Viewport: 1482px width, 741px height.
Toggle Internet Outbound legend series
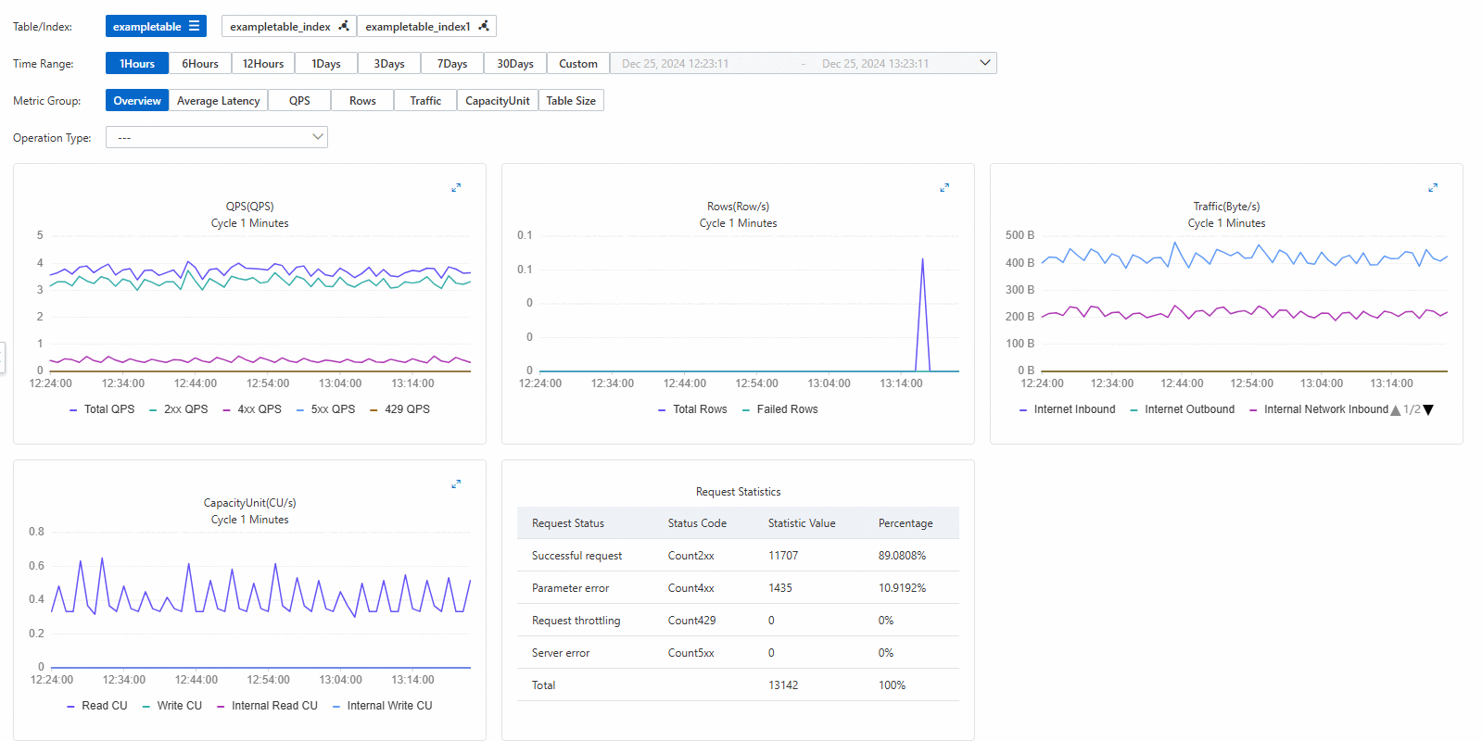1182,409
